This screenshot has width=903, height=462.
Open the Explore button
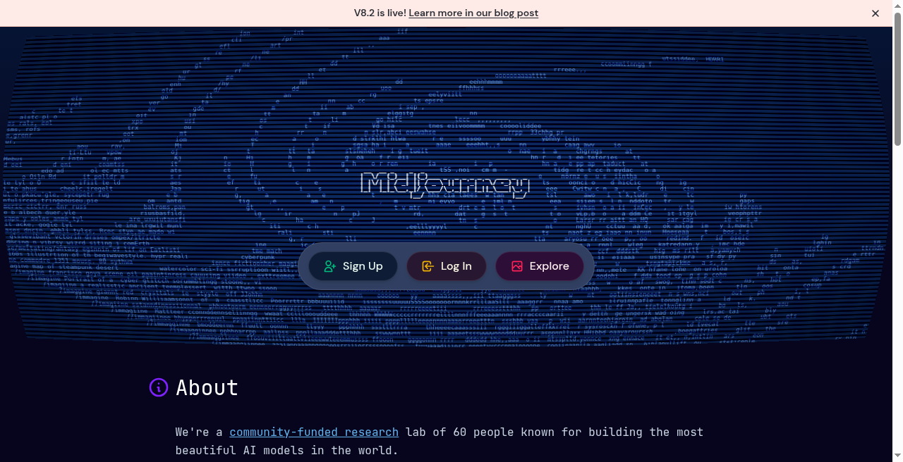pos(540,266)
